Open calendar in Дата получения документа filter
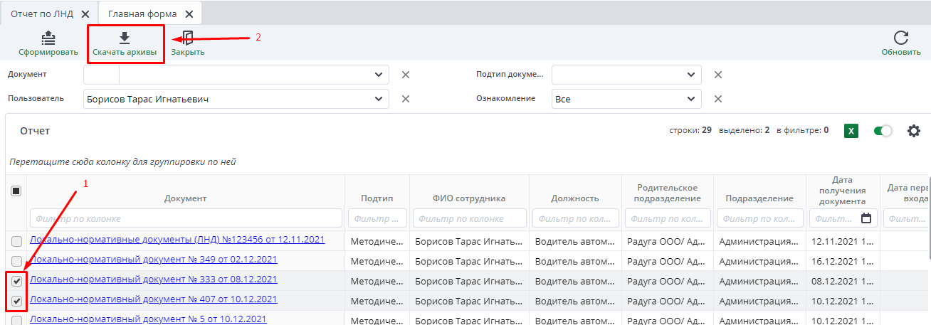931x325 pixels. pos(866,218)
